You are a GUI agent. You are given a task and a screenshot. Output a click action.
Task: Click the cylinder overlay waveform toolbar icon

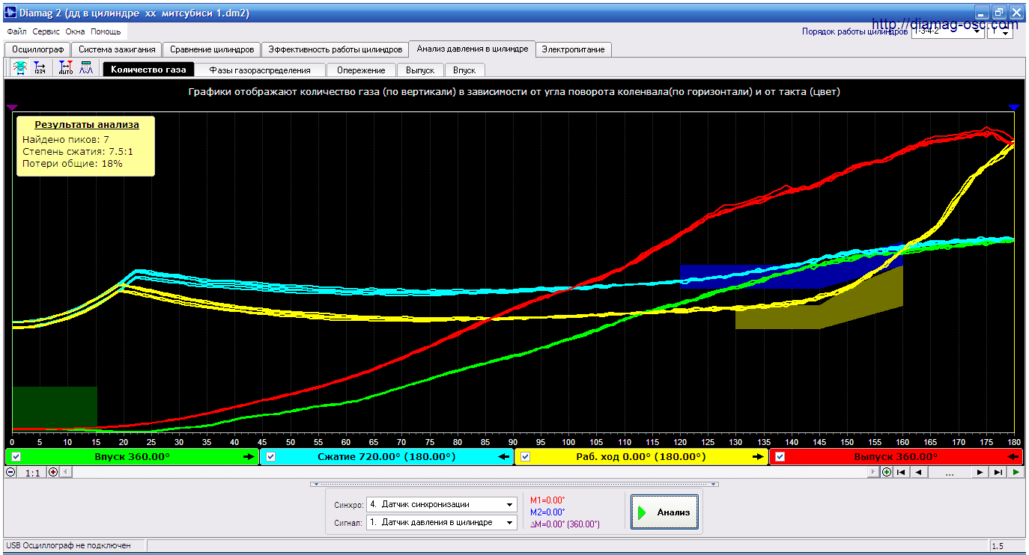click(x=20, y=69)
